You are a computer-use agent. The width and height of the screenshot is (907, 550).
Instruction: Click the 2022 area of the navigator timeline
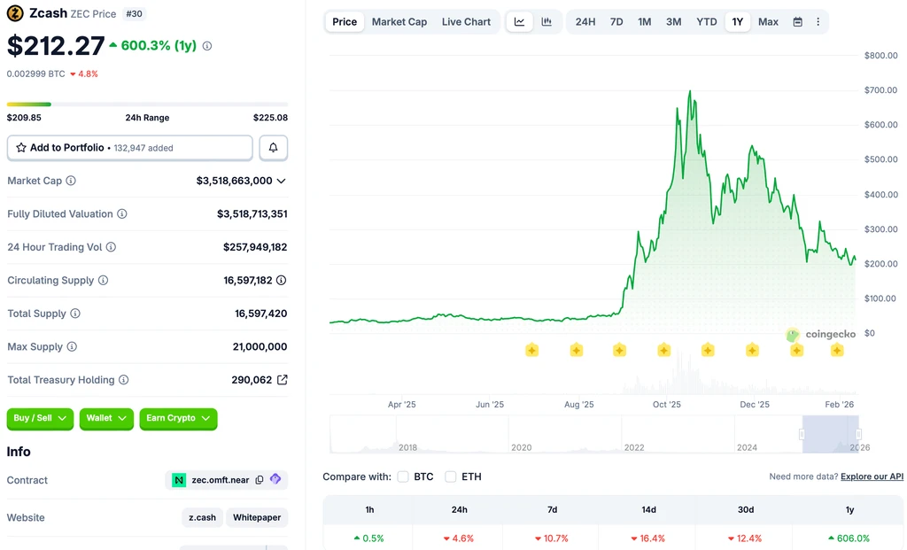[634, 447]
